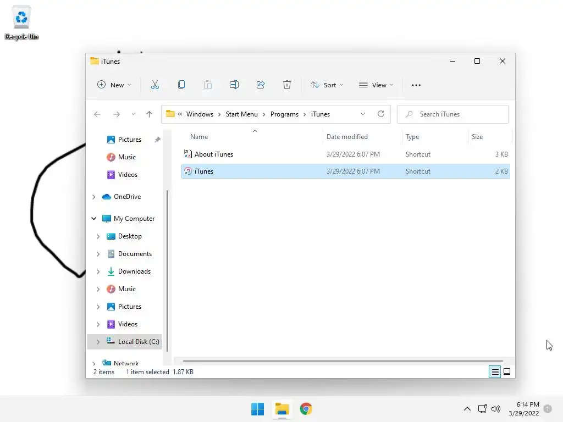Go up one folder level arrow
Viewport: 563px width, 422px height.
pos(150,114)
